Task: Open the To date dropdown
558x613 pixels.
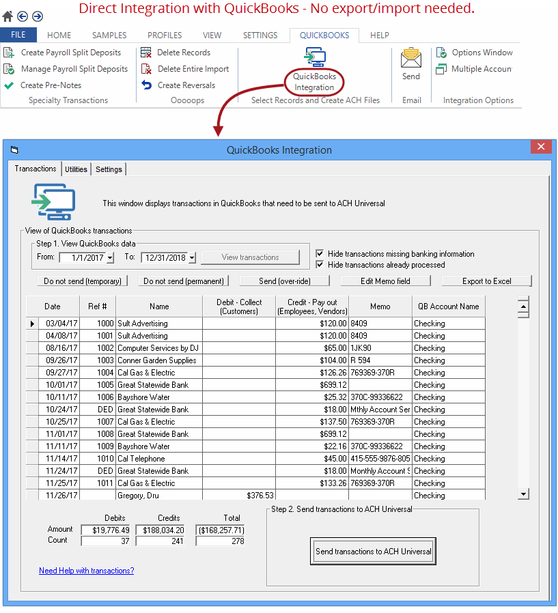Action: [x=192, y=257]
